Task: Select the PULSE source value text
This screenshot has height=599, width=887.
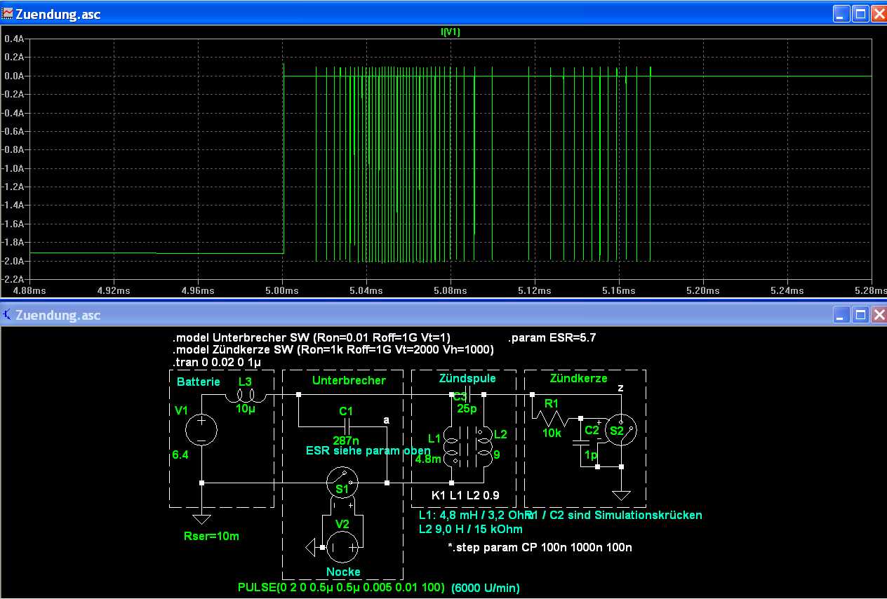Action: 341,587
